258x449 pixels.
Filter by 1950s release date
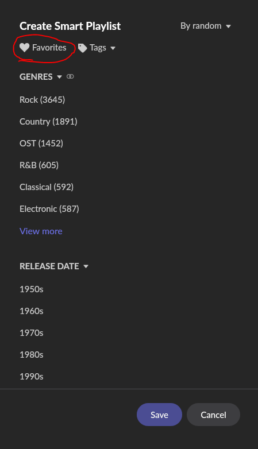point(32,289)
